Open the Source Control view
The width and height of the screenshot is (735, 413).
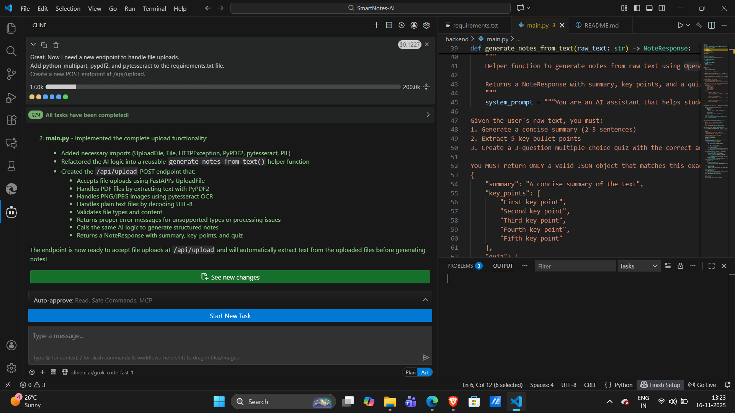[11, 74]
